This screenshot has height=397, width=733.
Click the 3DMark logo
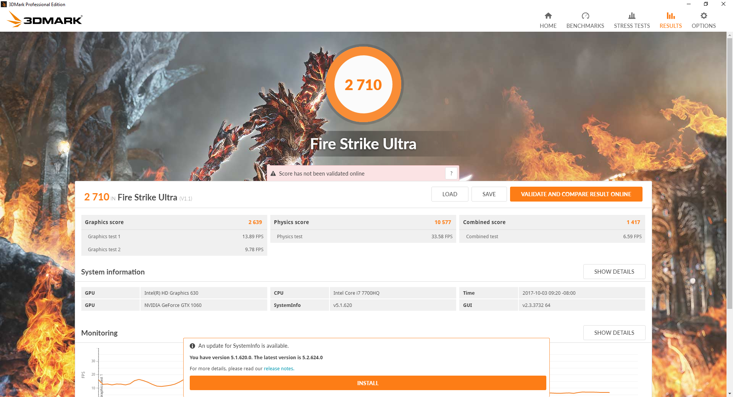pos(45,19)
